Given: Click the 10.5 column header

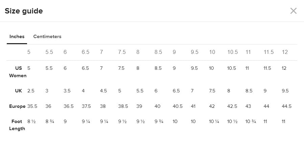Looking at the screenshot, I should (x=232, y=52).
